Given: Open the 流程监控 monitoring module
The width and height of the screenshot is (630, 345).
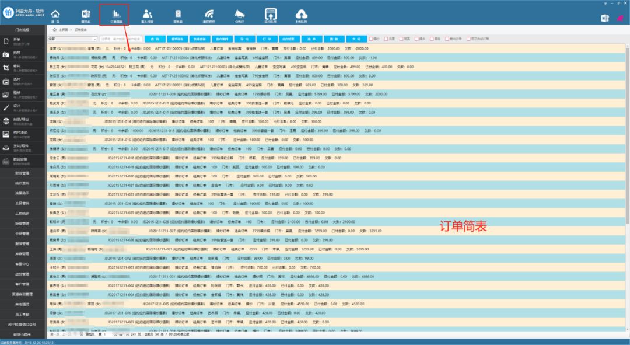Looking at the screenshot, I should coord(209,13).
